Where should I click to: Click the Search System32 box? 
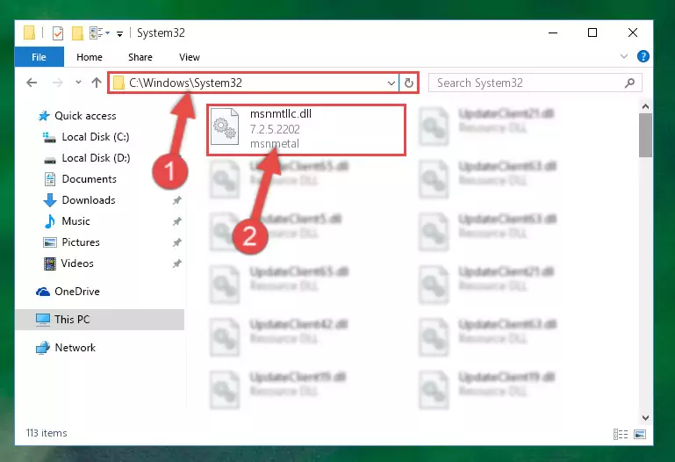535,83
